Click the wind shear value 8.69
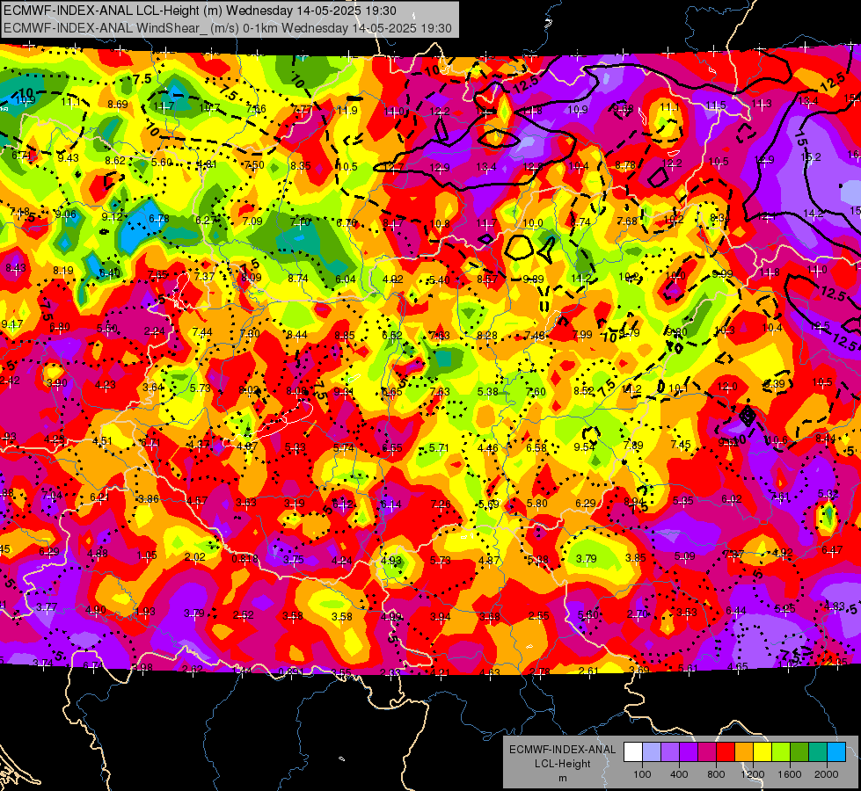Image resolution: width=861 pixels, height=791 pixels. click(118, 105)
